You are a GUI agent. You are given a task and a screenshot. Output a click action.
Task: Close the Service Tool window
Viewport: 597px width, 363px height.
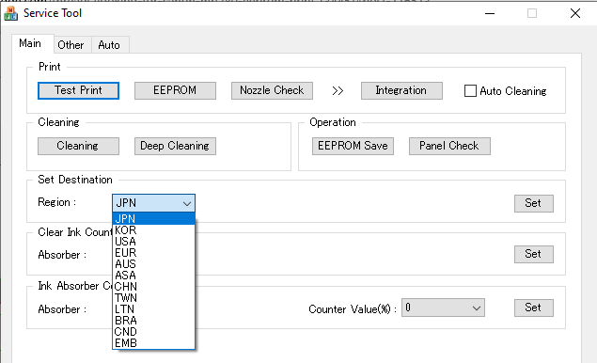[575, 13]
